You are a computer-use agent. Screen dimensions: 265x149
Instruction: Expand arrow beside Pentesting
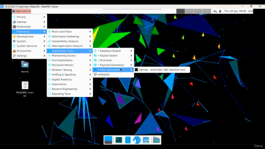point(44,31)
